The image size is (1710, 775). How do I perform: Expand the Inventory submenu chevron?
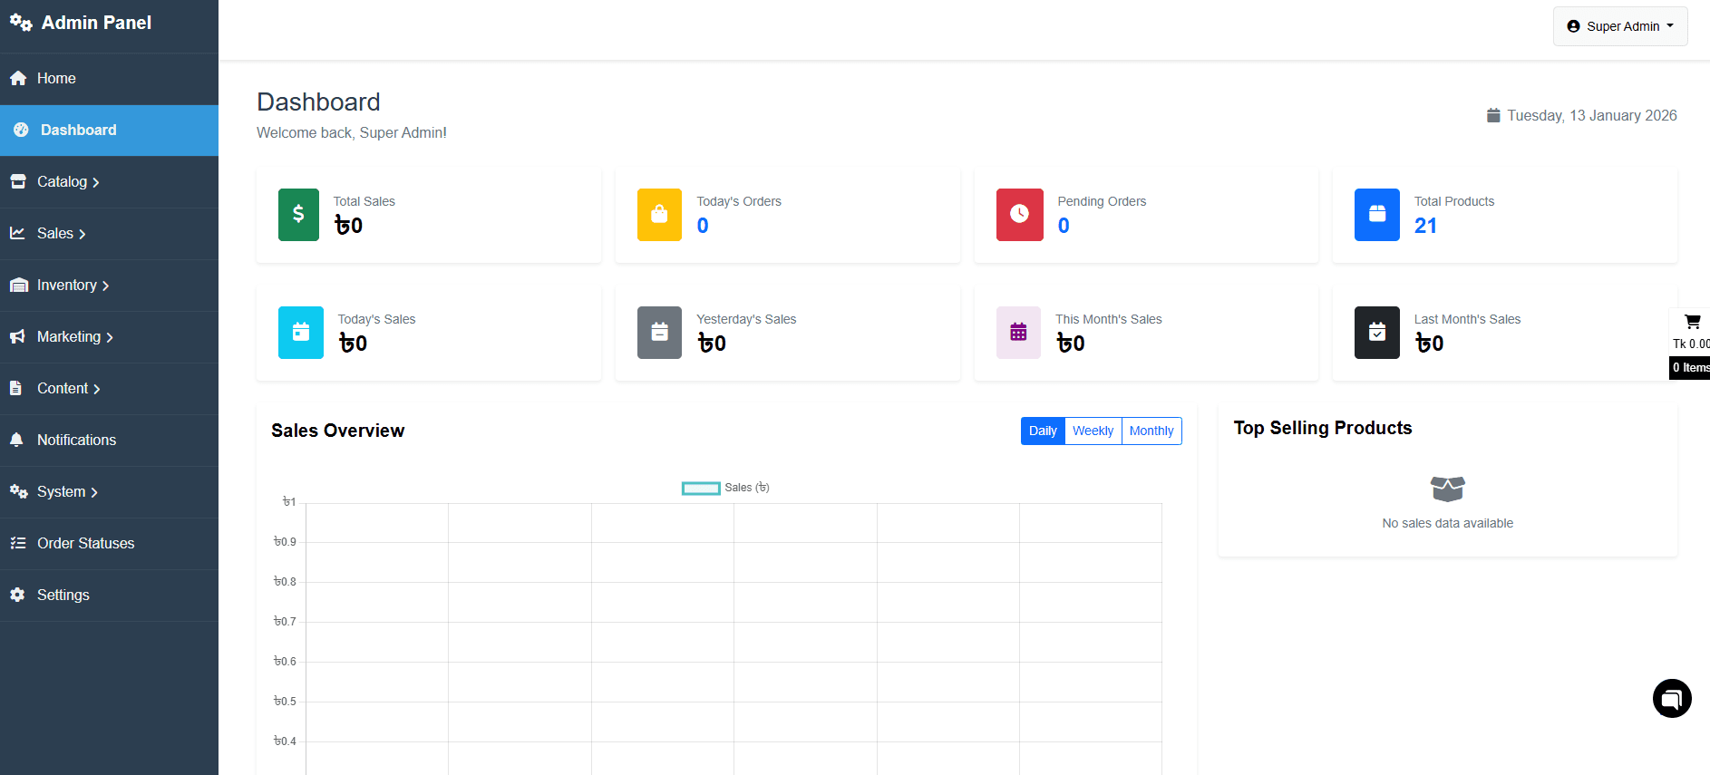(x=105, y=286)
